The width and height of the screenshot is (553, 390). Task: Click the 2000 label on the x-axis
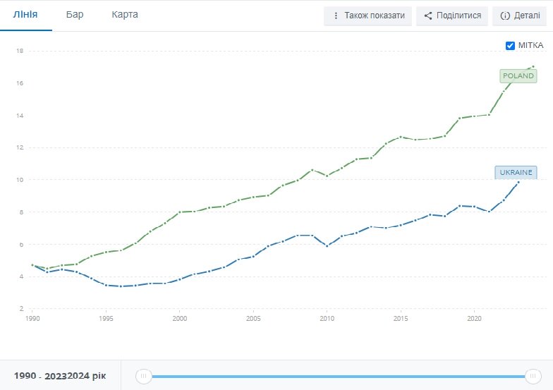tap(179, 319)
